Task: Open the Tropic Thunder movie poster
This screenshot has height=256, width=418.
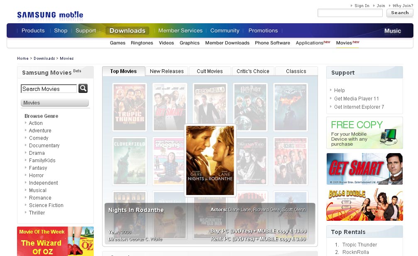Action: (130, 107)
